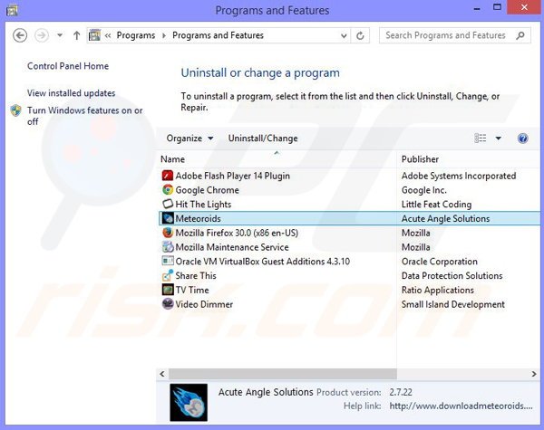Change view using the view icon
The image size is (544, 430).
click(x=481, y=139)
